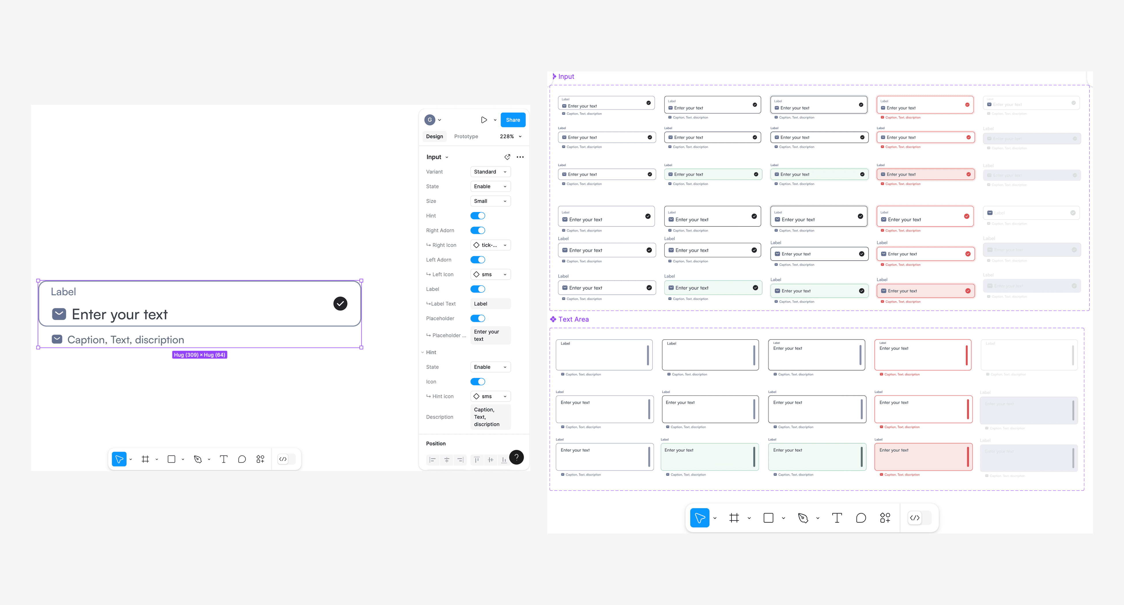Toggle Dev Mode in large toolbar
Image resolution: width=1124 pixels, height=605 pixels.
click(915, 518)
